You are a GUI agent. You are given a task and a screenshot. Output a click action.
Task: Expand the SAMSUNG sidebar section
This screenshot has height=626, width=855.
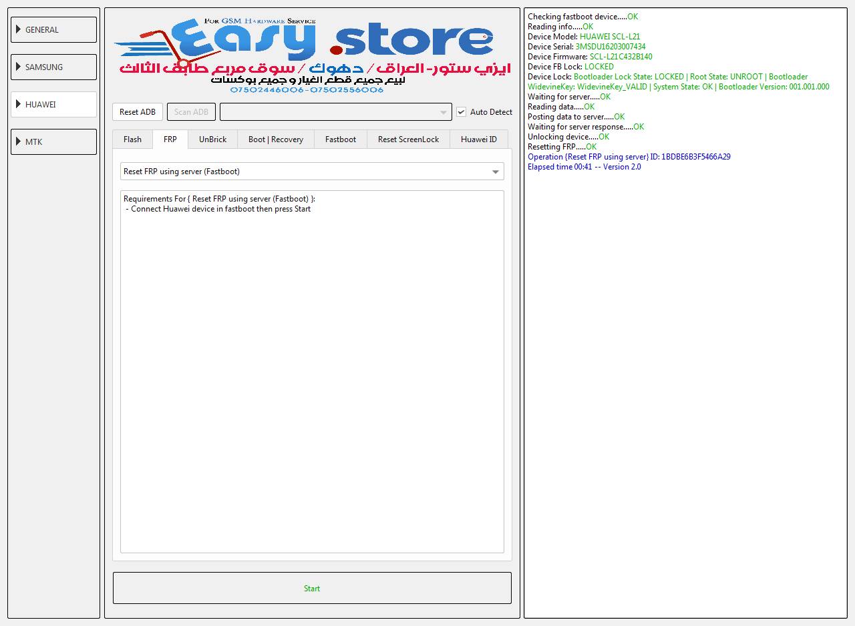(53, 67)
